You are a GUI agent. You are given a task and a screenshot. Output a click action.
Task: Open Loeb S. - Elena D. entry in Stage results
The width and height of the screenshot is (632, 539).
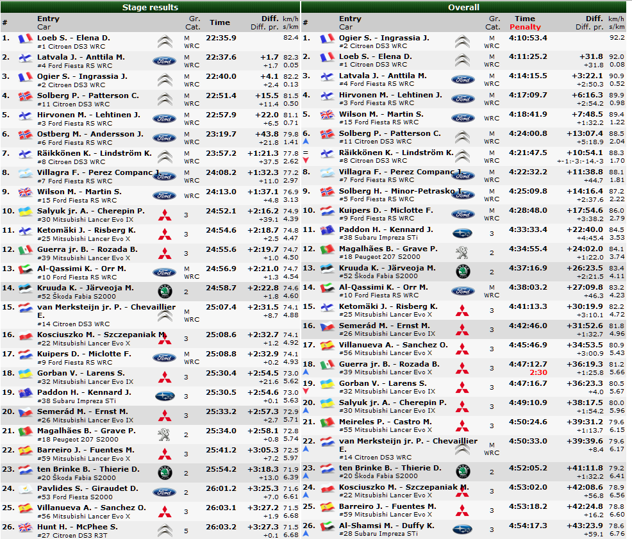tap(74, 38)
